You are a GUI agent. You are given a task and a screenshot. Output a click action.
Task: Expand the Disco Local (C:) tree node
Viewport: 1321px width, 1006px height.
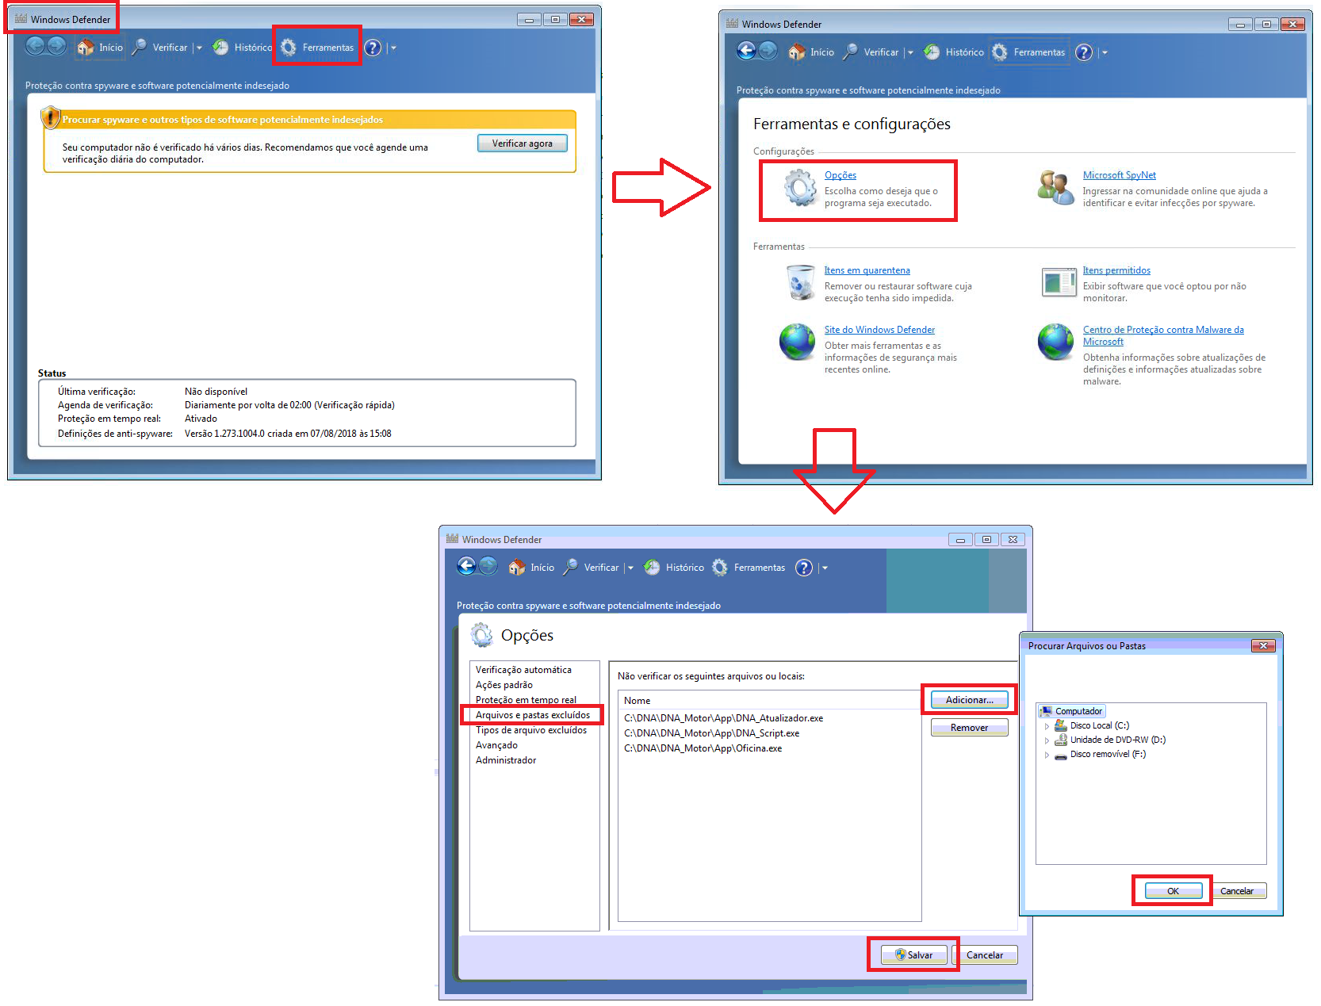pyautogui.click(x=1047, y=726)
